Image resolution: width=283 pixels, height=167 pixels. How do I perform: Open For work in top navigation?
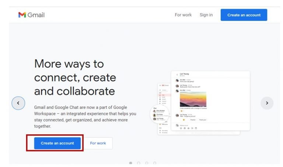click(183, 15)
